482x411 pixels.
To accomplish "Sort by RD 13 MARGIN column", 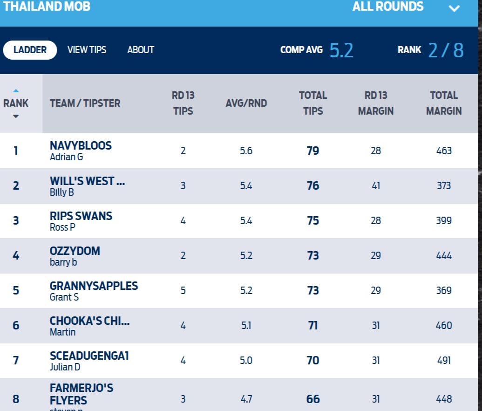I will [x=376, y=103].
